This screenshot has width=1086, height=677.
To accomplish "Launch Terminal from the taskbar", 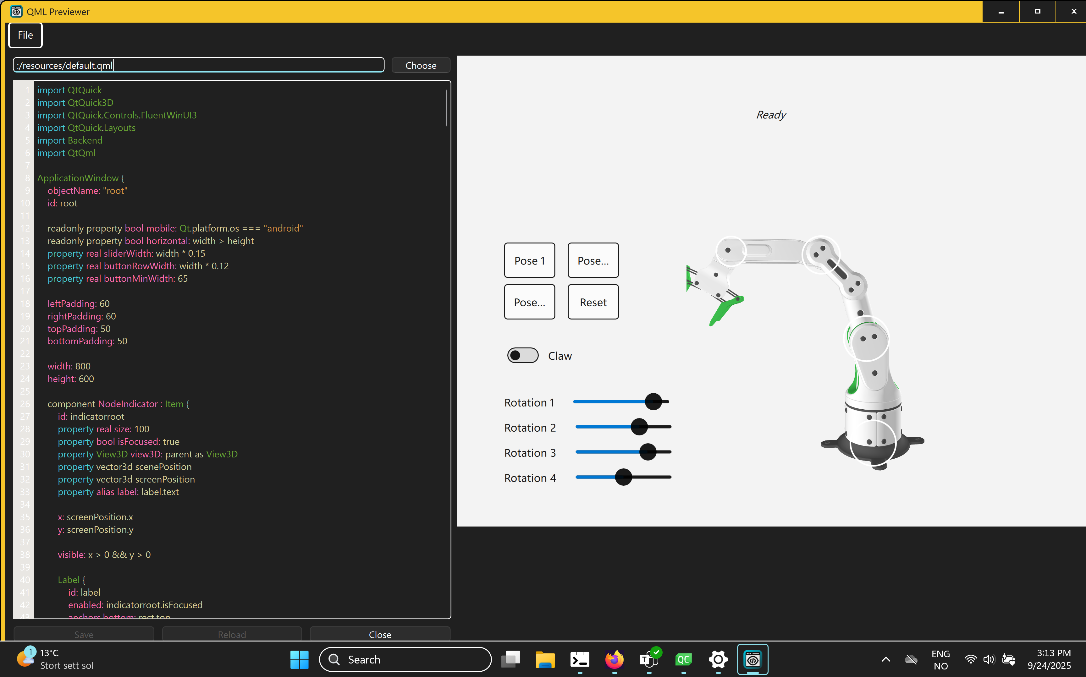I will (579, 659).
